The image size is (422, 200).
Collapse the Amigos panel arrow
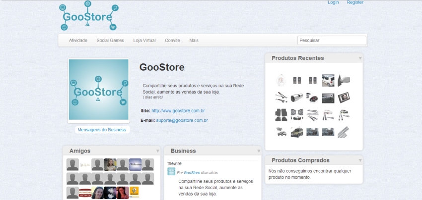(158, 151)
